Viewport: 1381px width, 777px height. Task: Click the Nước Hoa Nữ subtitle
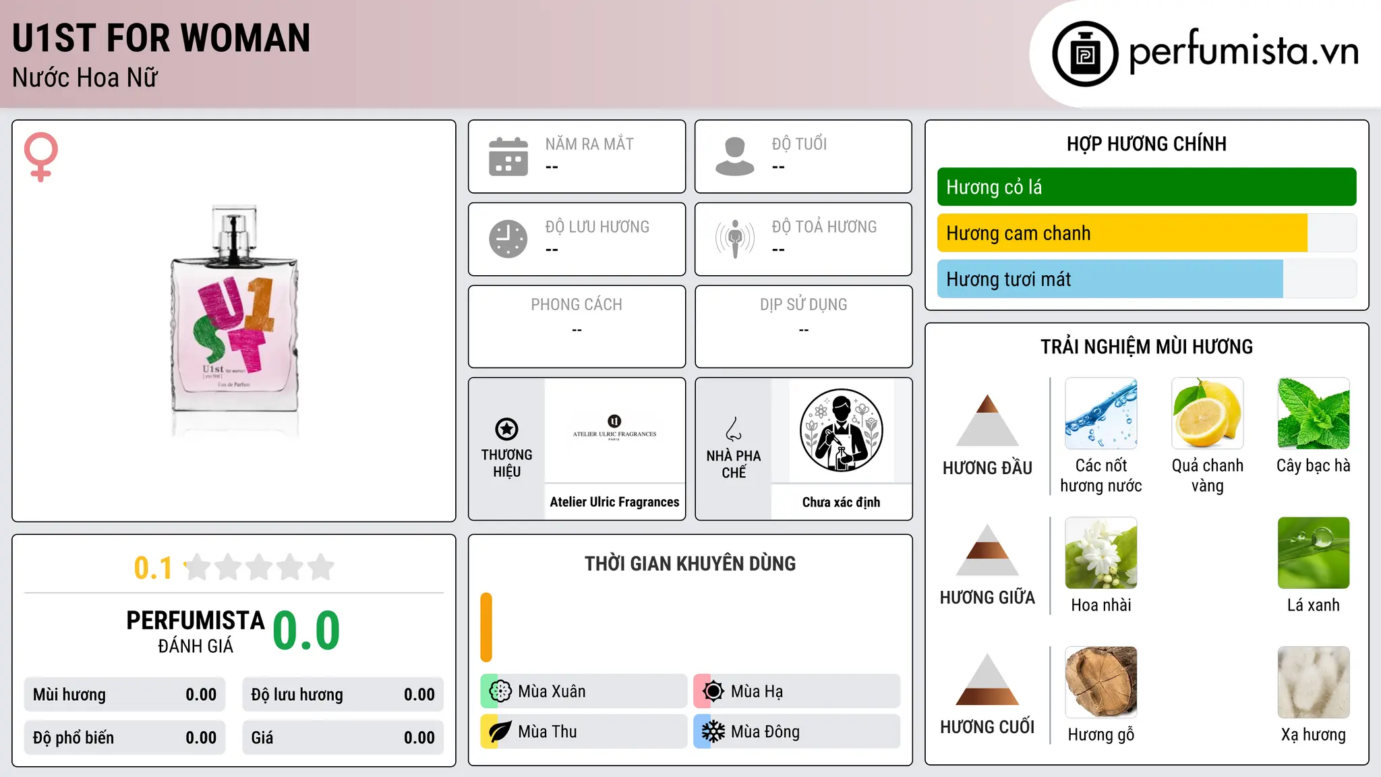(x=85, y=78)
